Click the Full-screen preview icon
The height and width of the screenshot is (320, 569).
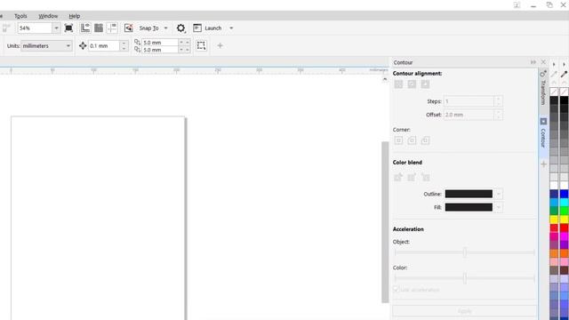tap(68, 28)
